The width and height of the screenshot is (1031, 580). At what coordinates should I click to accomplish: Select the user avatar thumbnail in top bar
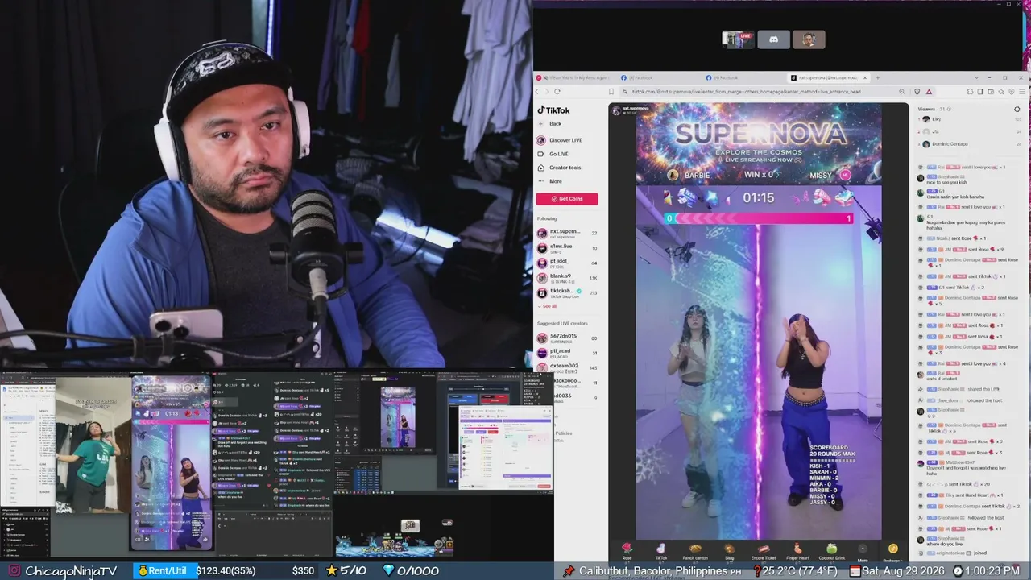(809, 39)
